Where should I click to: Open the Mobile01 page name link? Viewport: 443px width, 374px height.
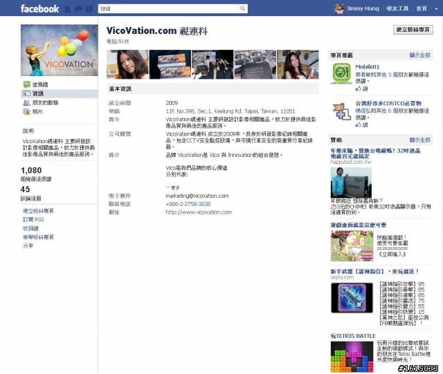click(x=368, y=67)
